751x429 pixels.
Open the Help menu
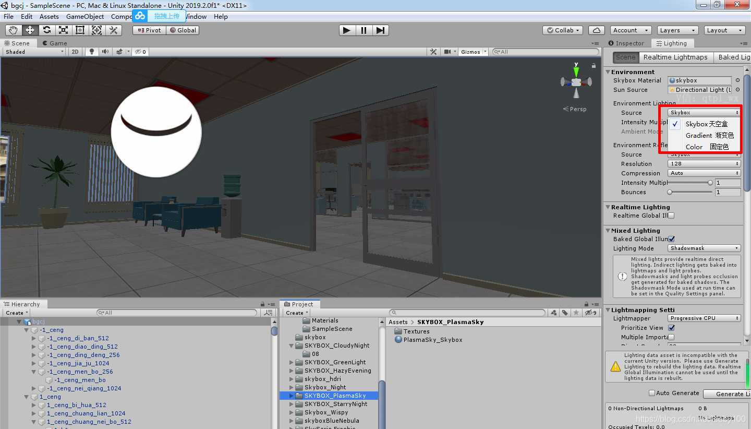point(221,16)
